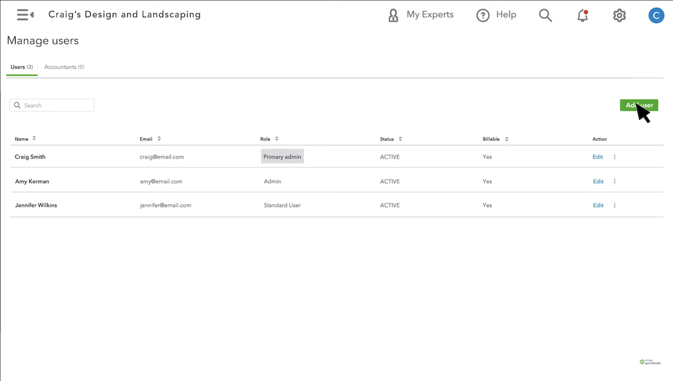Click ACTIVE status in Craig Smith's row
Viewport: 673px width, 381px height.
point(390,157)
